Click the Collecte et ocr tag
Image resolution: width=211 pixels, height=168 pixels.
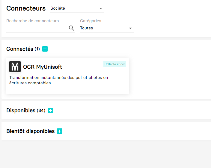pos(115,64)
